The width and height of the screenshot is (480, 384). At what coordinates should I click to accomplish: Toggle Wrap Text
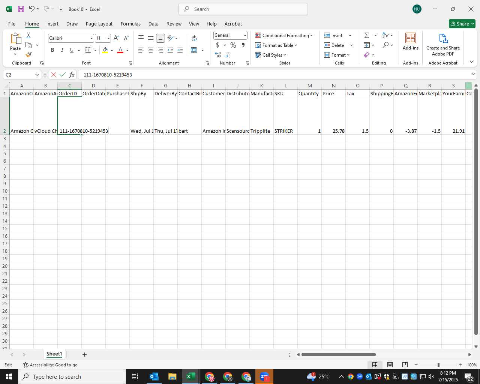(194, 38)
